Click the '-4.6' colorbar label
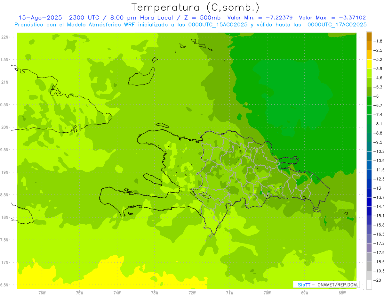Image resolution: width=384 pixels, height=297 pixels. pos(379,78)
